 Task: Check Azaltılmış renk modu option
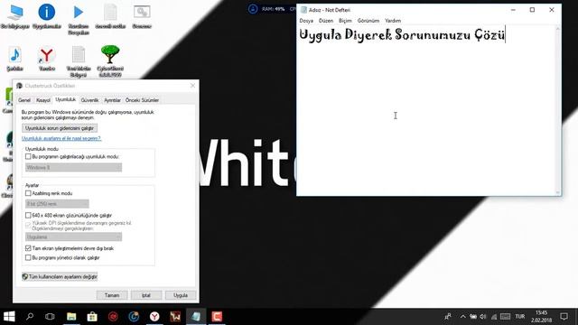tap(28, 193)
